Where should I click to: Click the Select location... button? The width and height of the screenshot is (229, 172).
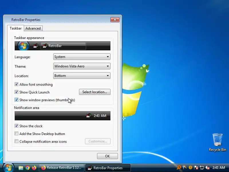click(95, 92)
